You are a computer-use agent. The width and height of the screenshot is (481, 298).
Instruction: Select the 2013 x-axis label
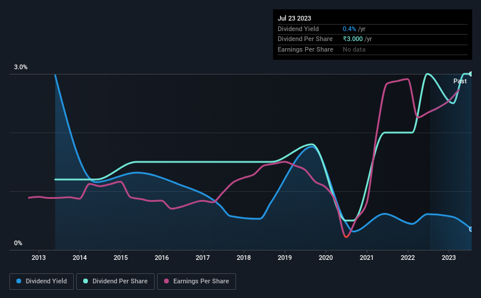(39, 258)
